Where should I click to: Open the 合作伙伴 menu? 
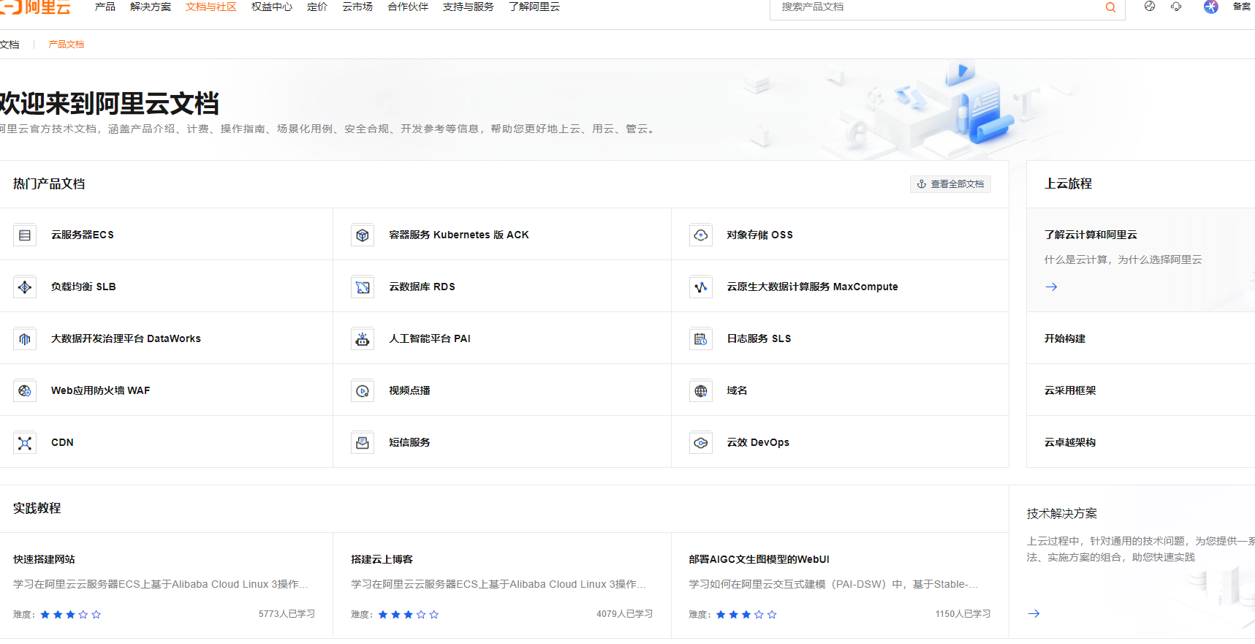click(408, 7)
